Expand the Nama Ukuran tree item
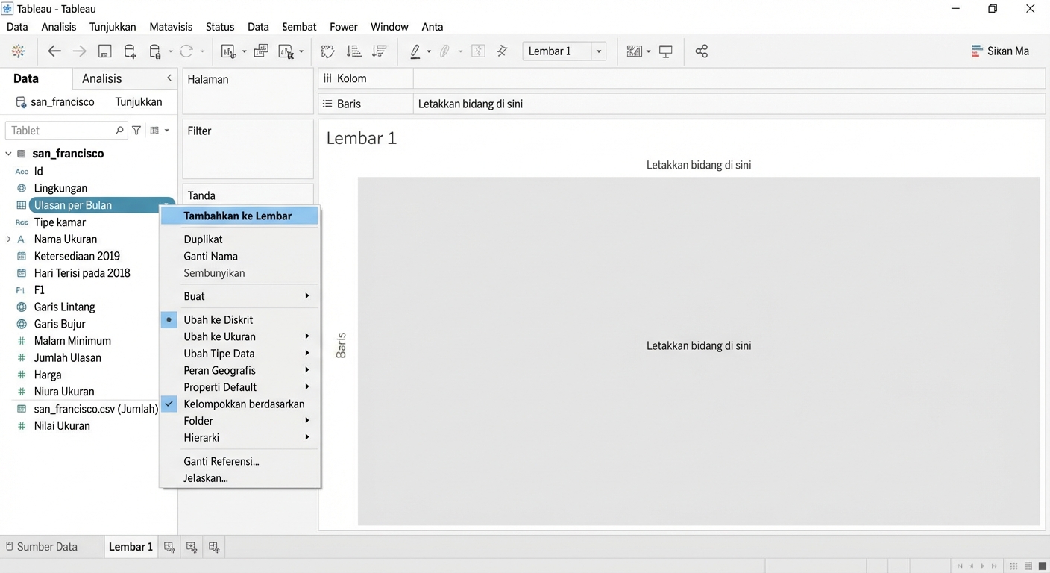 point(9,239)
